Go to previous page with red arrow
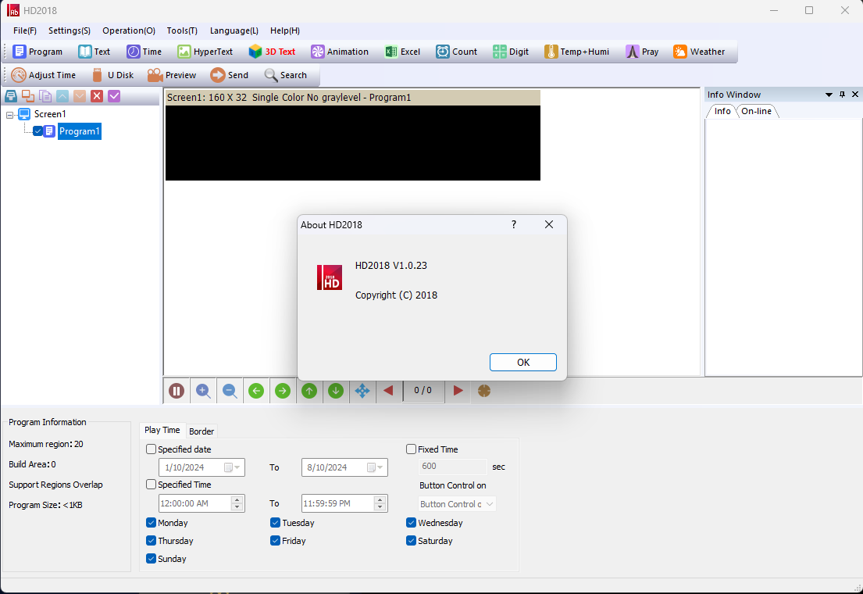Image resolution: width=863 pixels, height=594 pixels. (389, 391)
